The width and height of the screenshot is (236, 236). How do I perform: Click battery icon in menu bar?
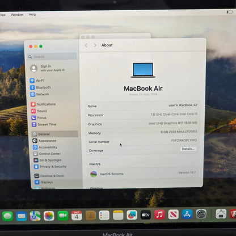pyautogui.click(x=230, y=12)
